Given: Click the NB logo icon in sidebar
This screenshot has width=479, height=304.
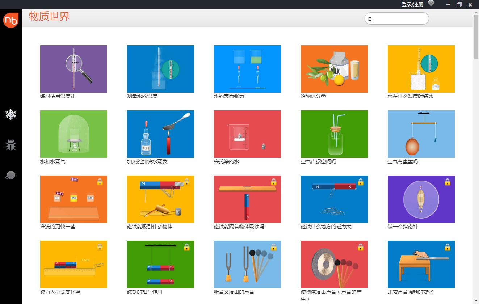Looking at the screenshot, I should pos(10,20).
